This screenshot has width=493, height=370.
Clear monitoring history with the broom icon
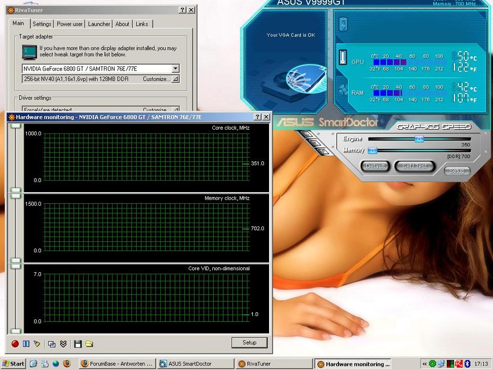pyautogui.click(x=37, y=344)
